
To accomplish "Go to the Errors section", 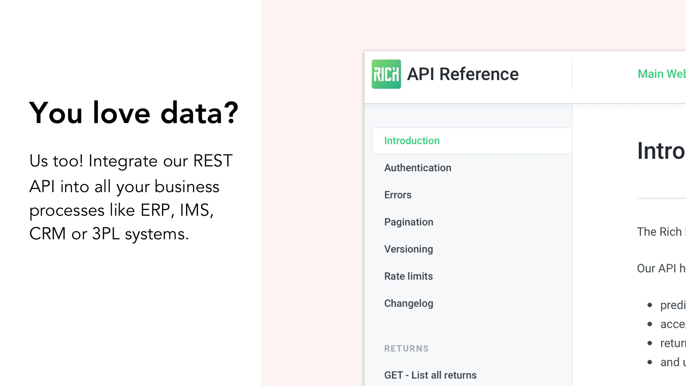I will coord(397,195).
